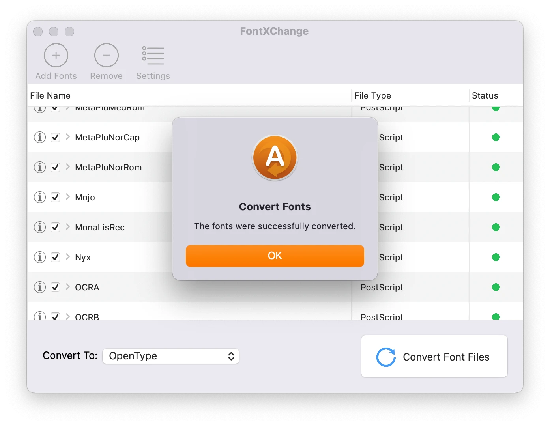Viewport: 550px width, 426px height.
Task: Click the FontXChange app icon in dialog
Action: click(275, 158)
